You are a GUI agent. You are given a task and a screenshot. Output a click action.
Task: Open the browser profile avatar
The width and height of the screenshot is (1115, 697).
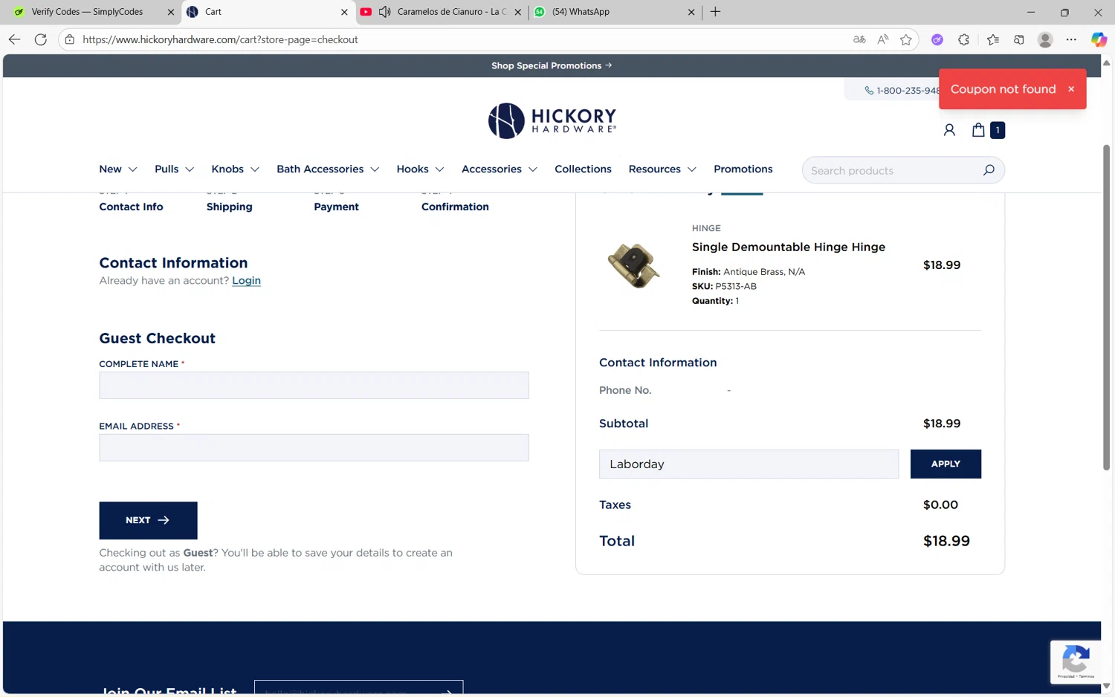(x=1045, y=39)
